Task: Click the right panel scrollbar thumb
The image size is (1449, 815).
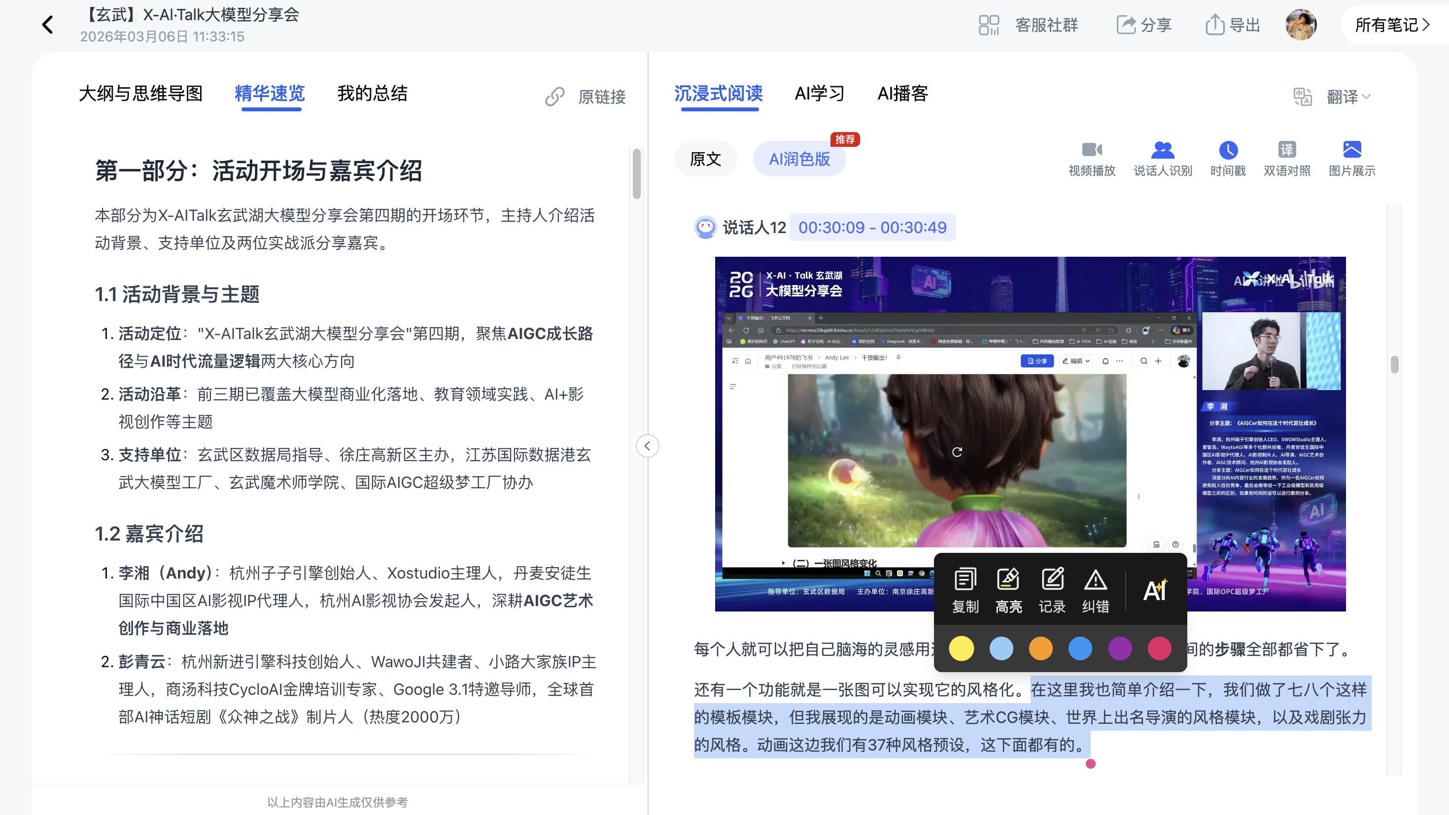Action: coord(1394,365)
